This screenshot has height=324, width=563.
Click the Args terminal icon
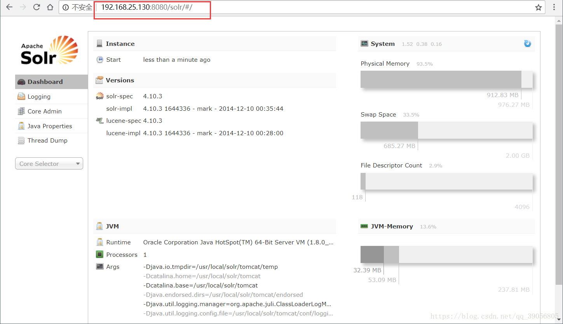(x=100, y=267)
